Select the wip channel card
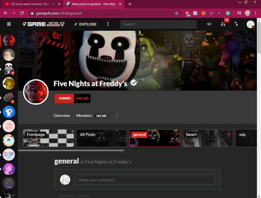Viewport: 261px width, 198px height. point(246,138)
